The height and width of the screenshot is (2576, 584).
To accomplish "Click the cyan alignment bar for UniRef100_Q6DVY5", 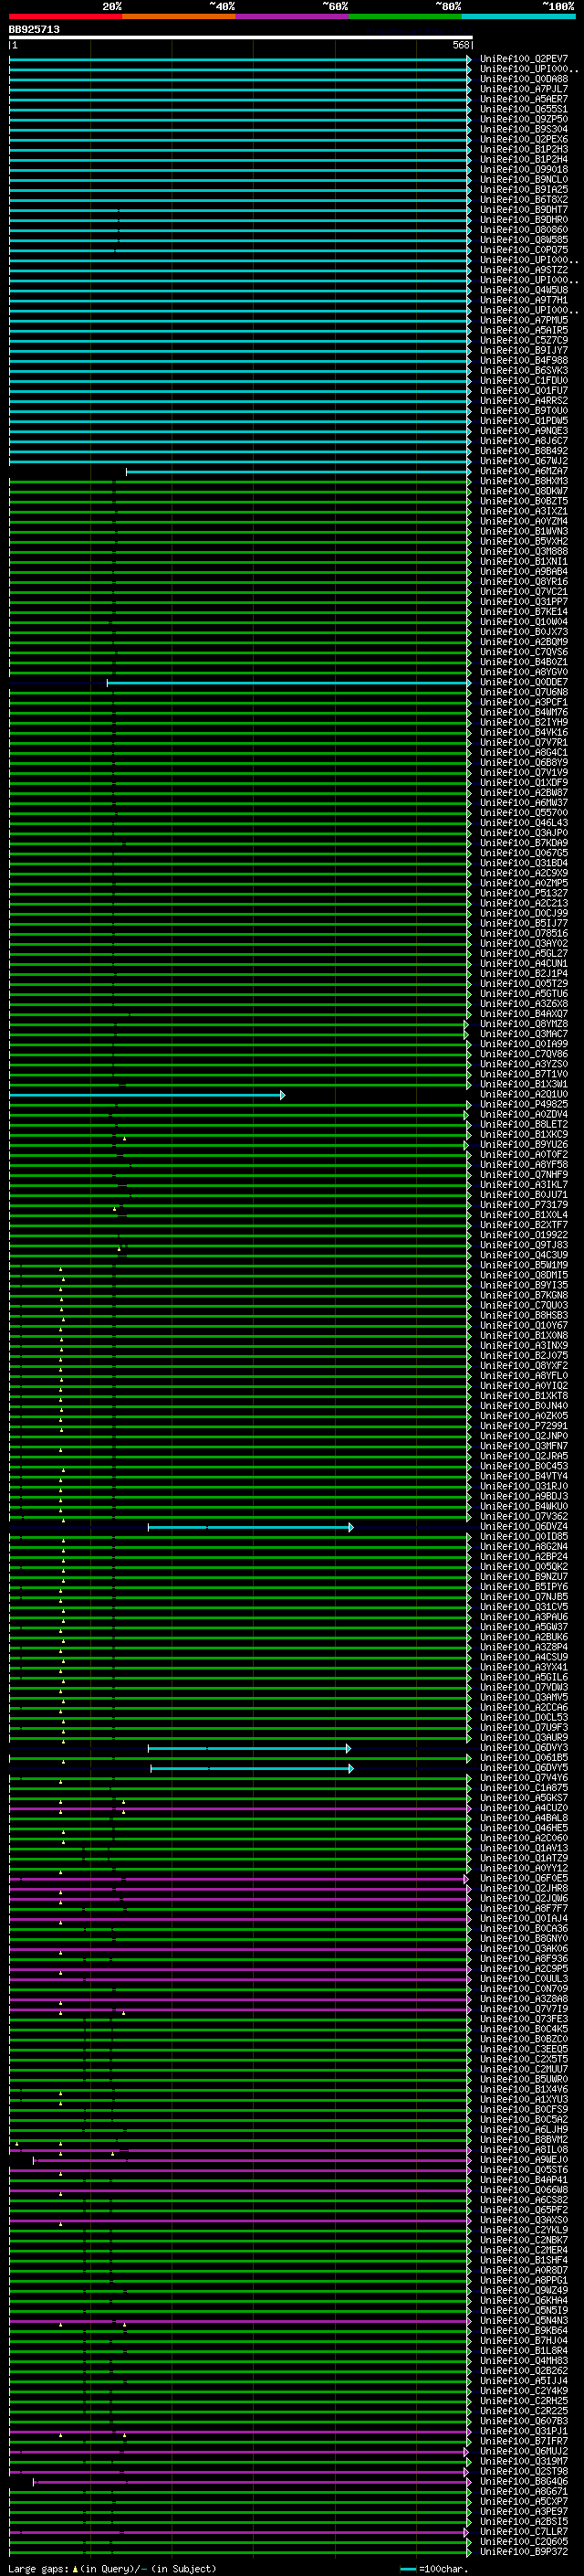I will 252,1769.
